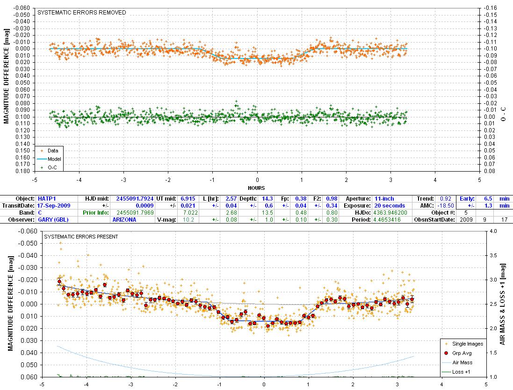Click the "V-mag:" label cell
The image size is (513, 390).
pyautogui.click(x=167, y=219)
